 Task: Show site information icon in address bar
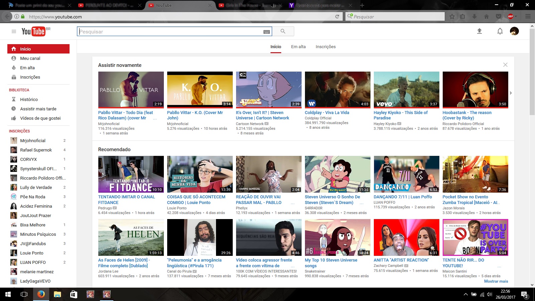[16, 16]
